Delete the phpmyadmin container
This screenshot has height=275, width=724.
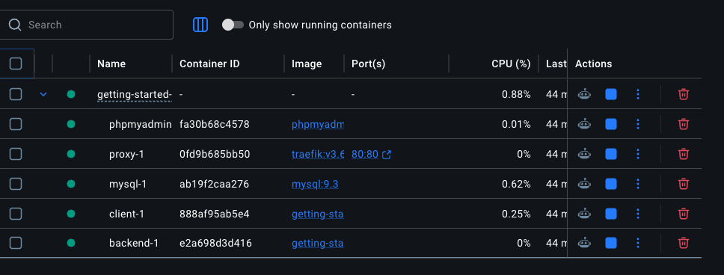coord(684,124)
